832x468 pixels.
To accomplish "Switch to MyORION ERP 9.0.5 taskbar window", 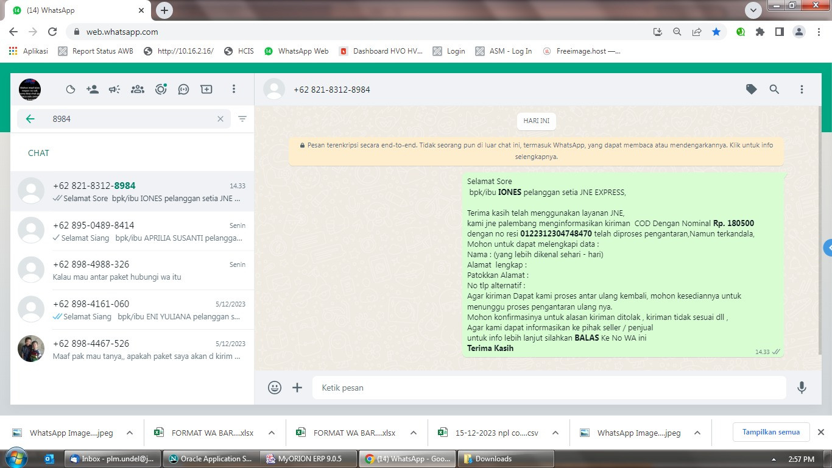I will (x=308, y=459).
